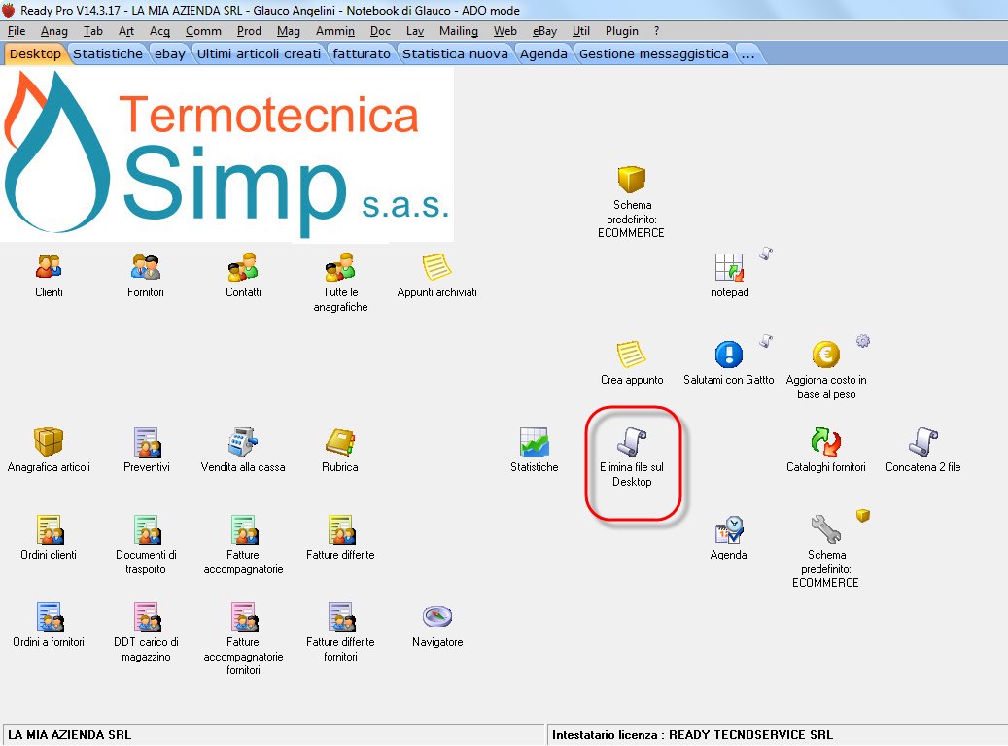The height and width of the screenshot is (746, 1008).
Task: Open the Prod menu
Action: coord(249,31)
